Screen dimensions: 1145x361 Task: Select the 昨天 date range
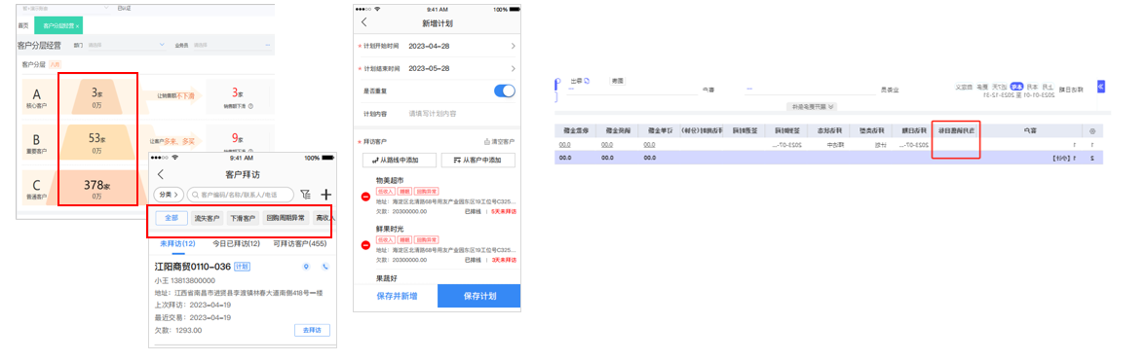983,86
